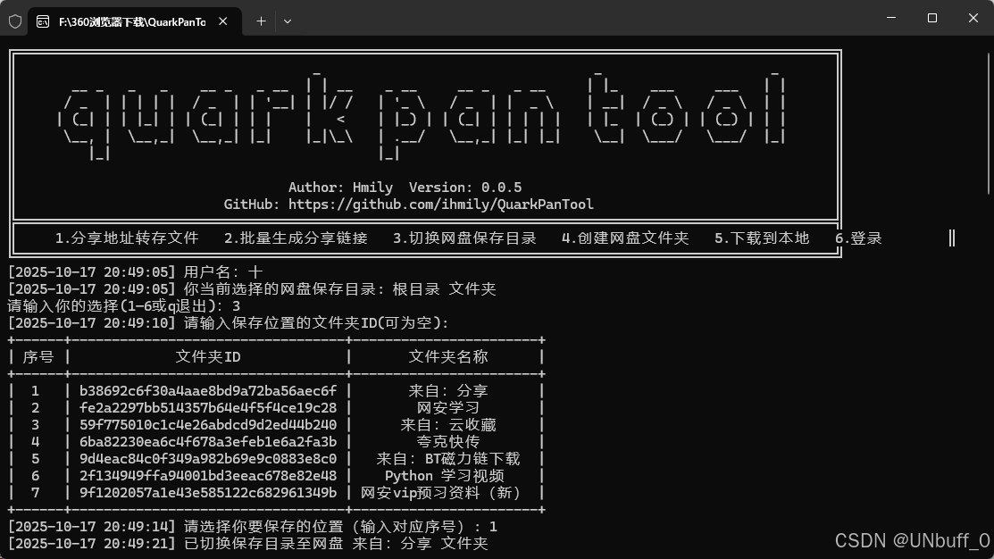This screenshot has height=559, width=994.
Task: Open a new terminal tab with the plus icon
Action: pyautogui.click(x=260, y=21)
